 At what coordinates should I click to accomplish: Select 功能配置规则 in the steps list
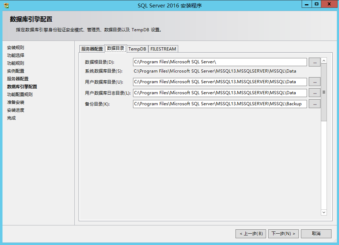20,95
